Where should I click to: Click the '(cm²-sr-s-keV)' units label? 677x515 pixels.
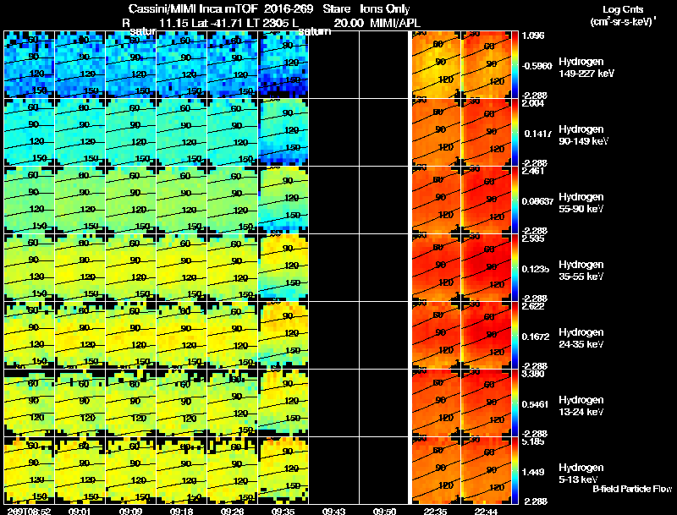click(623, 22)
